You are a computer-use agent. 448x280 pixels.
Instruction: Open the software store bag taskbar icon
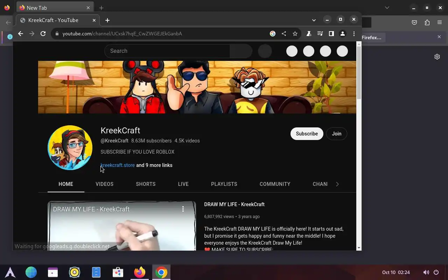click(118, 272)
